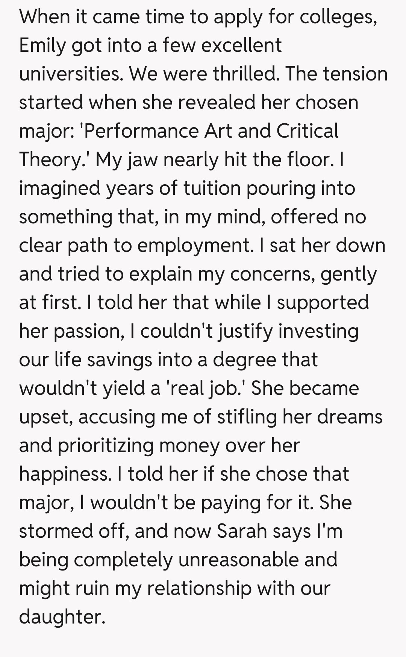Click the word 'savings' in the text

[119, 360]
